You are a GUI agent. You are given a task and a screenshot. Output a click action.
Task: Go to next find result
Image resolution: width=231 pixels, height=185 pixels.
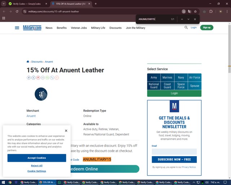188,19
